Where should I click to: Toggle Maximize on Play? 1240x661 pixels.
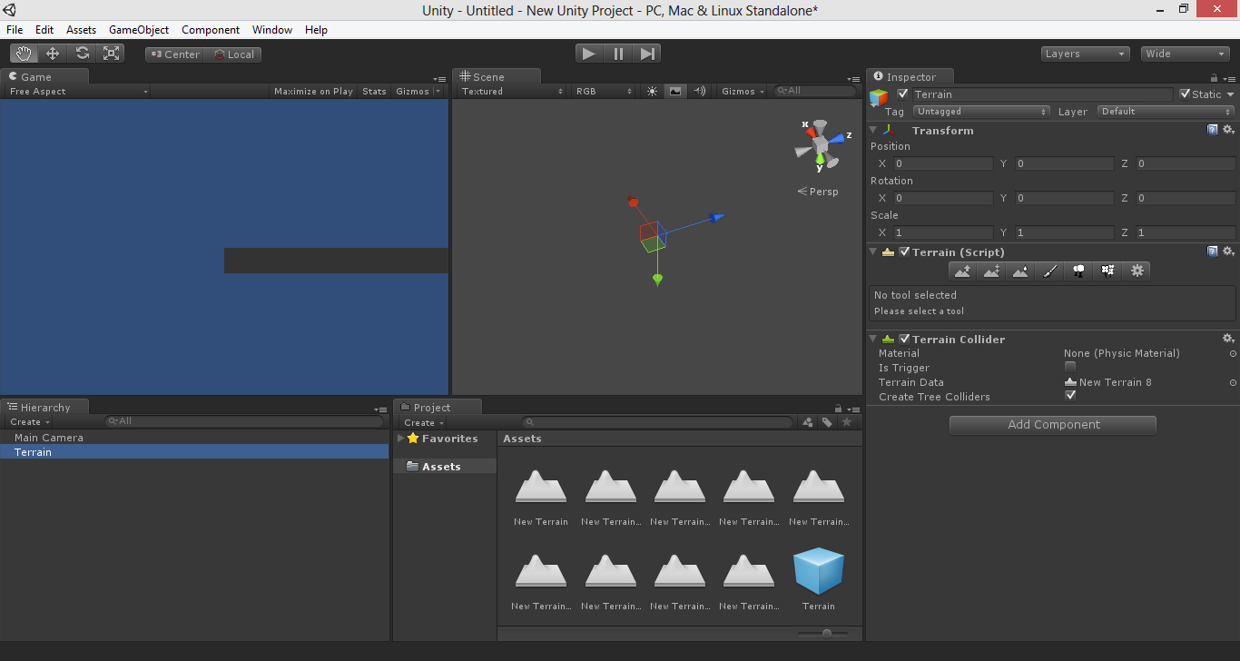click(313, 91)
